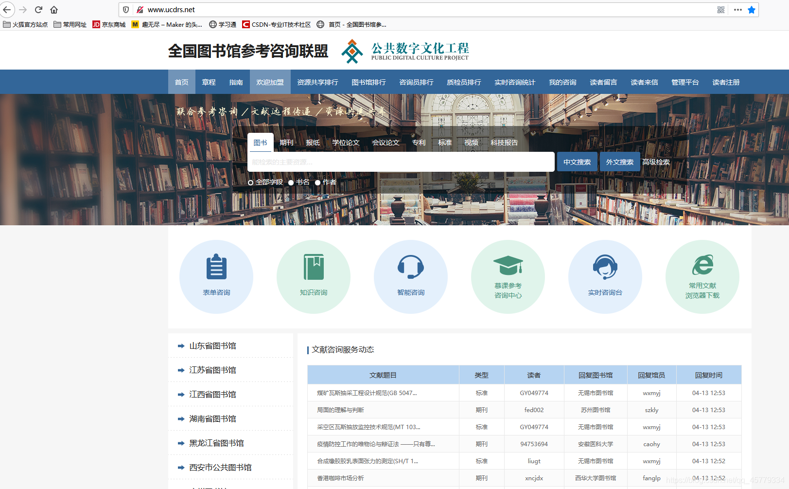Screen dimensions: 789x489
Task: Open the 咨询员排行 navigation item
Action: [x=417, y=82]
